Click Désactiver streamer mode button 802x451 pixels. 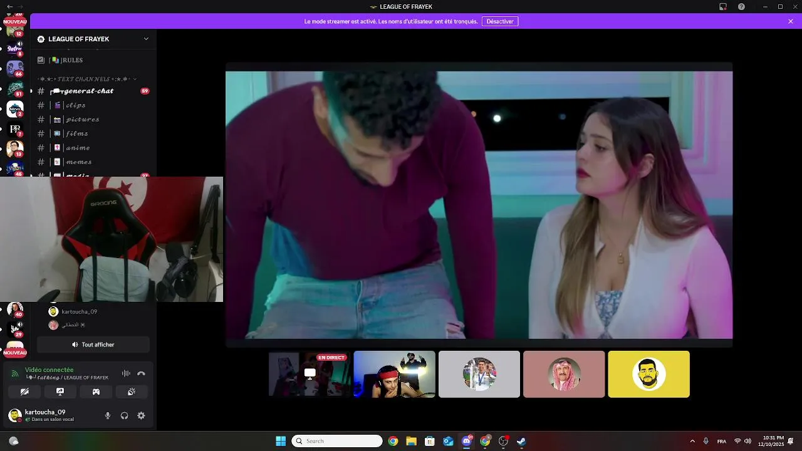pyautogui.click(x=500, y=21)
